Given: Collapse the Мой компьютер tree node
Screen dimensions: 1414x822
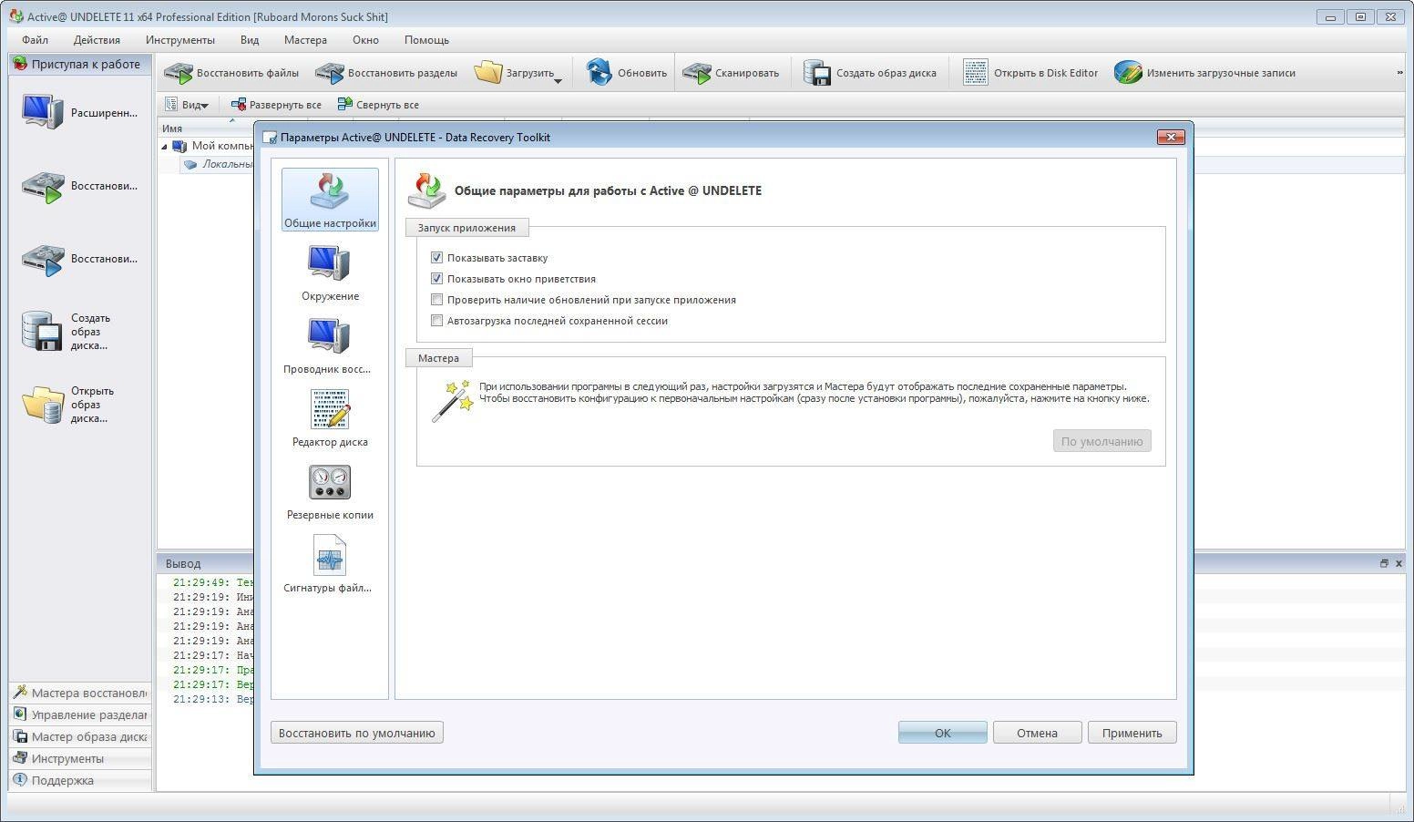Looking at the screenshot, I should point(165,146).
